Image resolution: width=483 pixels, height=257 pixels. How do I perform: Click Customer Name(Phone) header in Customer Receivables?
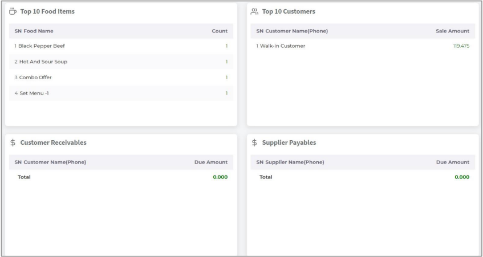pos(55,162)
